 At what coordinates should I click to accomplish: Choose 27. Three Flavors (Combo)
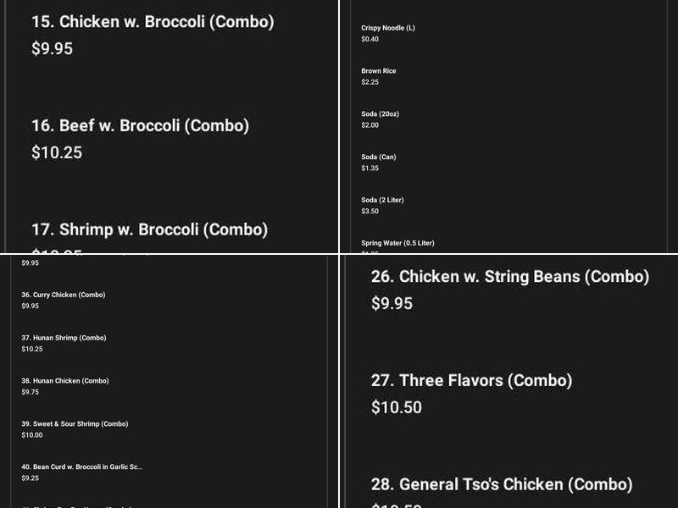point(471,381)
